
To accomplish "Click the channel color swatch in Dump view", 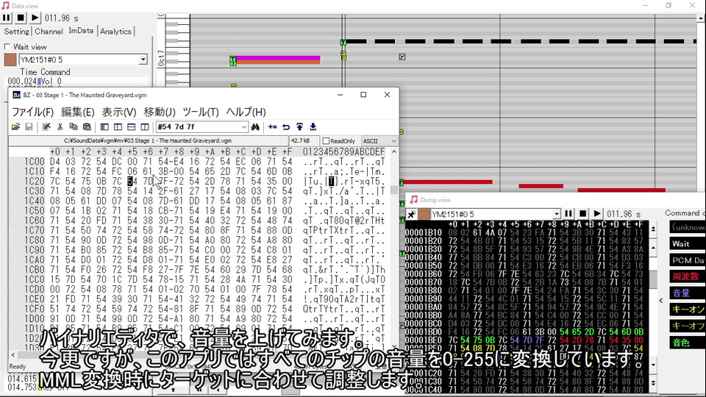I will pos(424,214).
